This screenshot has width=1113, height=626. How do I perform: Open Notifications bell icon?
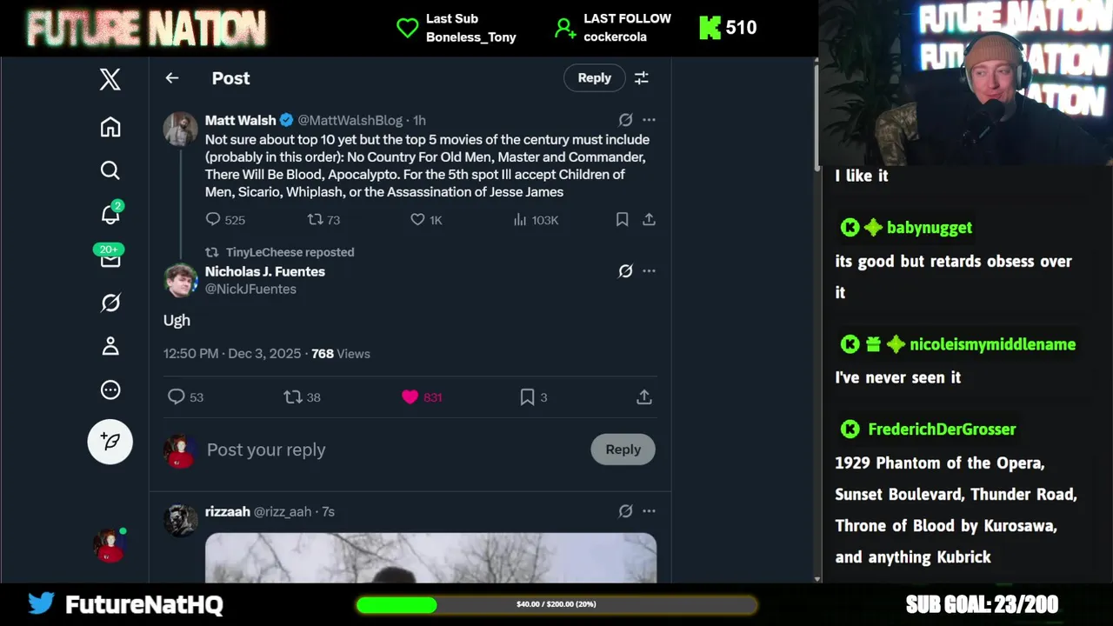[110, 214]
